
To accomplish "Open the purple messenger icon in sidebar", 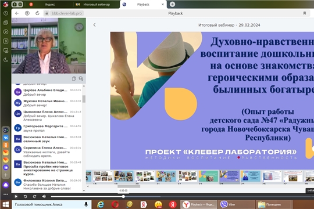I will pos(6,167).
